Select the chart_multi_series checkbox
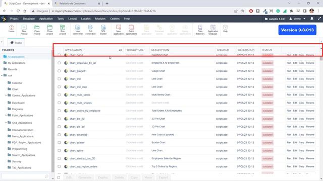 pyautogui.click(x=59, y=95)
